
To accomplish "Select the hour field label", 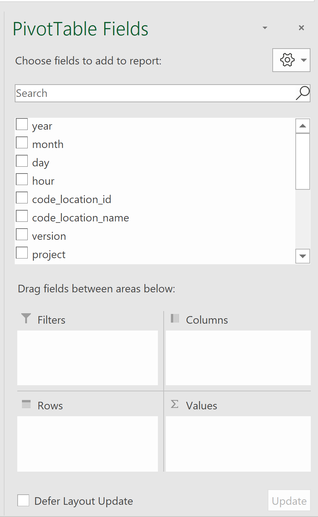I will pyautogui.click(x=43, y=181).
